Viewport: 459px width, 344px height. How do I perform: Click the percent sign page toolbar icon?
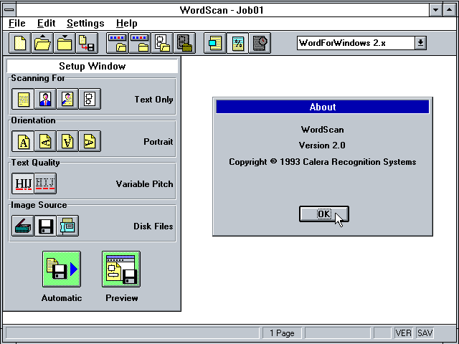pyautogui.click(x=237, y=43)
